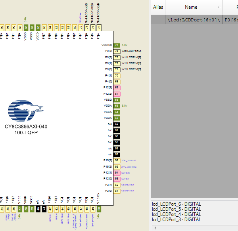Select top green pin 88 VDDD

tap(26, 27)
